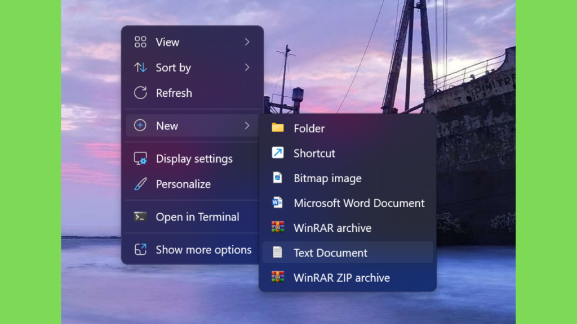Create a new WinRAR archive
The image size is (577, 324).
pyautogui.click(x=348, y=228)
